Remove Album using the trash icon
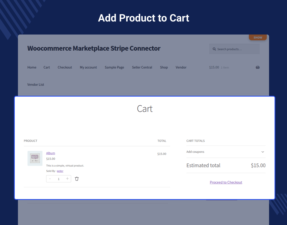 pos(77,179)
